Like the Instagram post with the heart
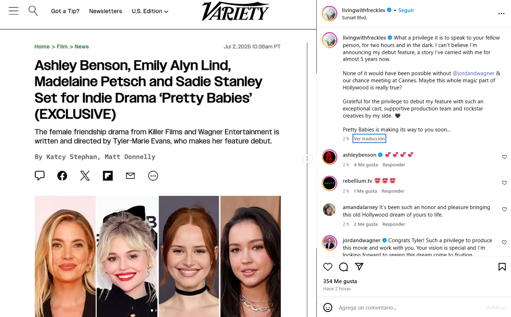 pos(328,267)
